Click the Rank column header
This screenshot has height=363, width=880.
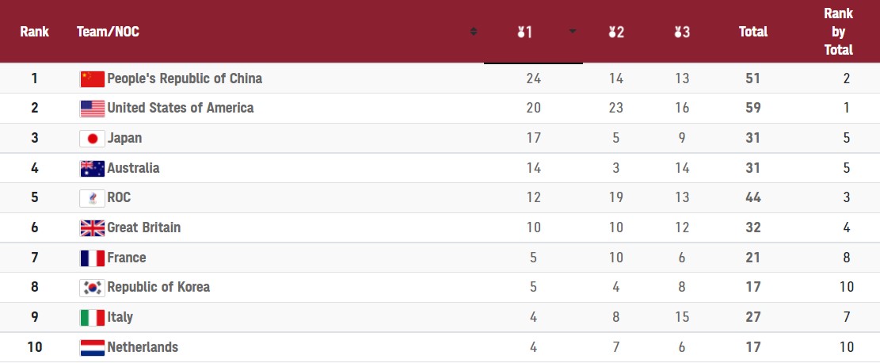(35, 32)
